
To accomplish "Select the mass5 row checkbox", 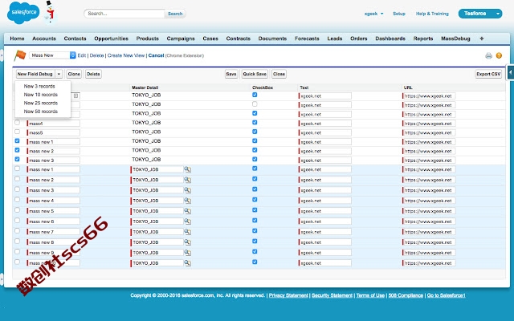I will point(17,132).
